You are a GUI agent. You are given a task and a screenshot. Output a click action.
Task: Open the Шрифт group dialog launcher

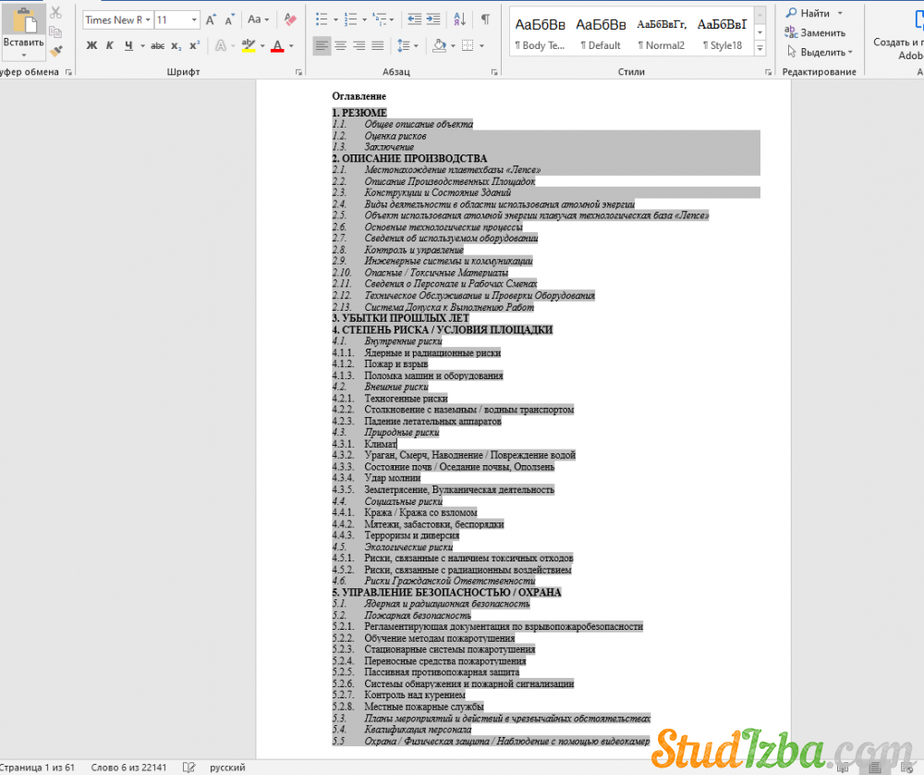point(298,72)
